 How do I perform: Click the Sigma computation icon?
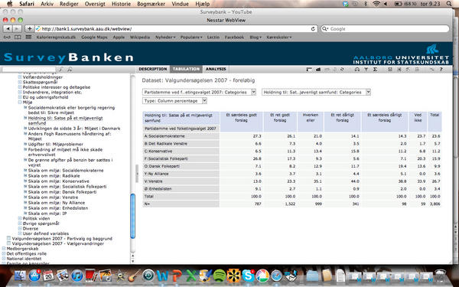pyautogui.click(x=375, y=70)
